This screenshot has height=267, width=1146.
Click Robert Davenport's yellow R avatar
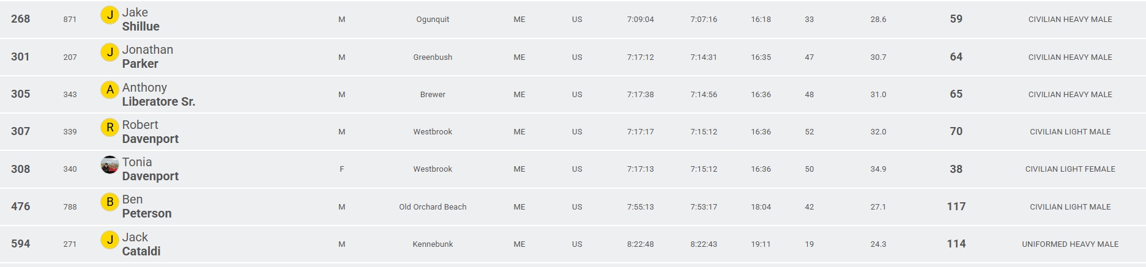click(x=110, y=127)
